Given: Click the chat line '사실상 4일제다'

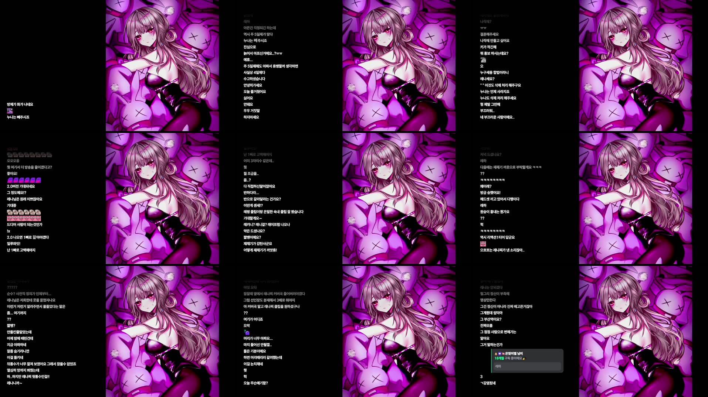Looking at the screenshot, I should click(254, 72).
